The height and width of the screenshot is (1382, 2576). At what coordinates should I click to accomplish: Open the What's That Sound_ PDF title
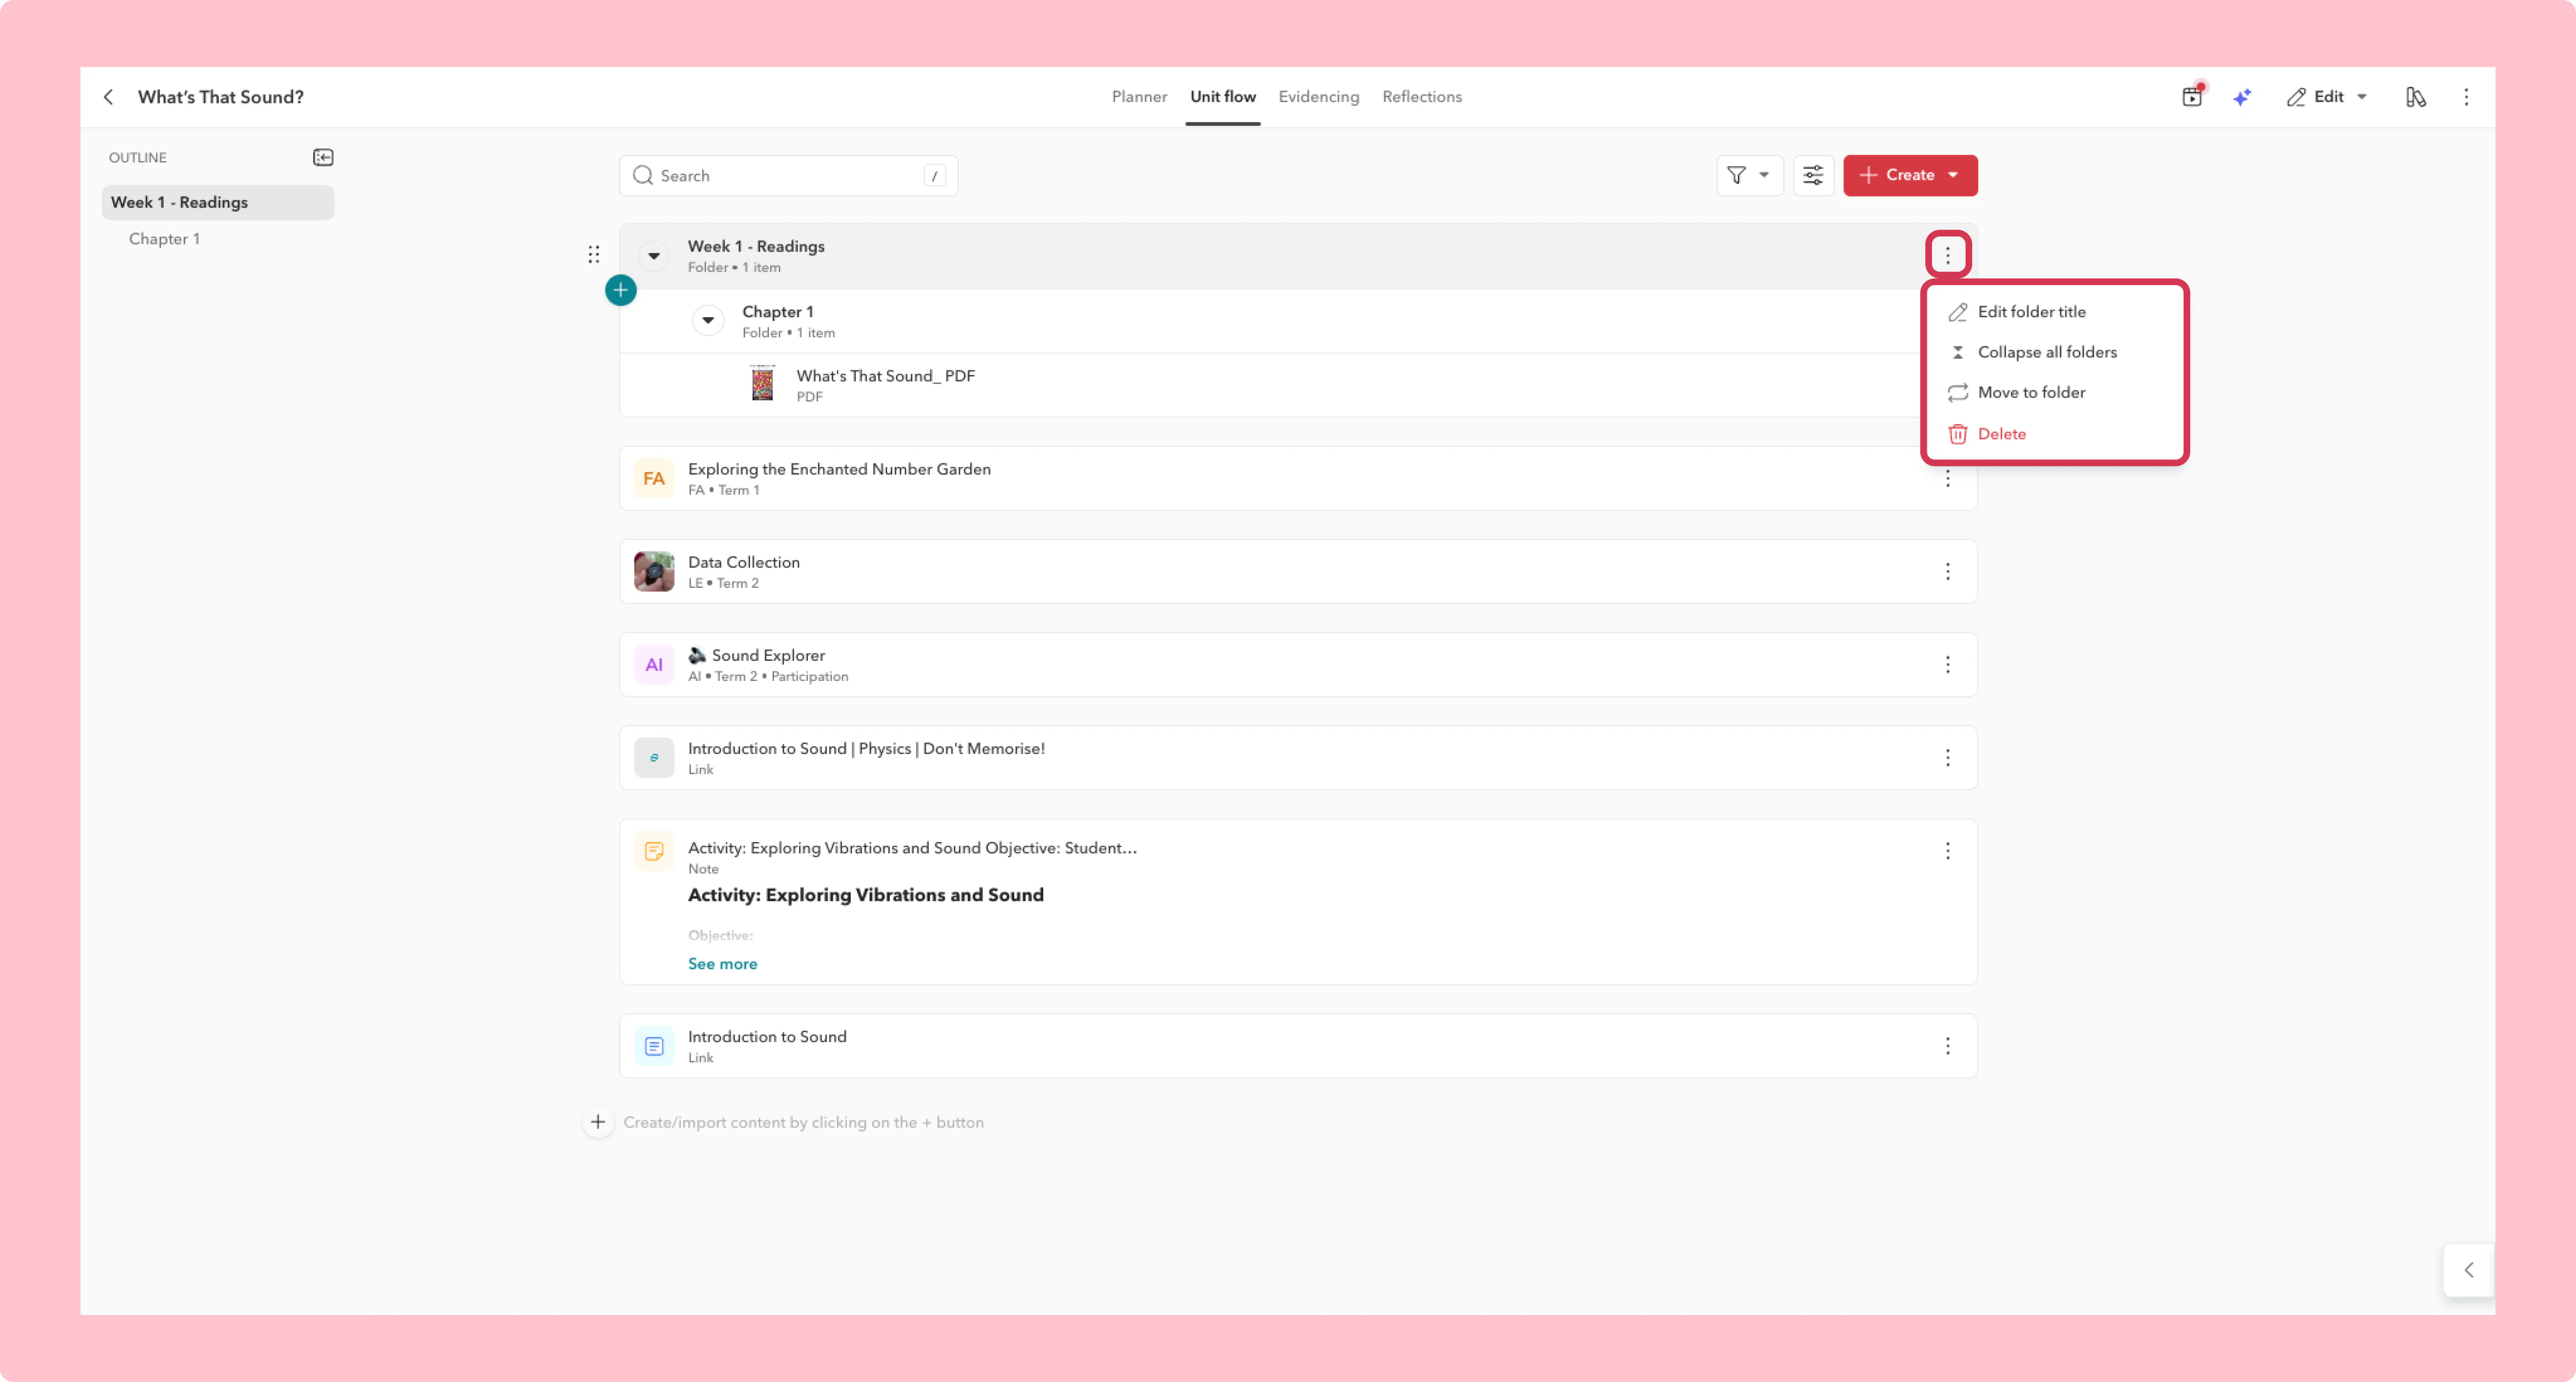click(x=885, y=376)
